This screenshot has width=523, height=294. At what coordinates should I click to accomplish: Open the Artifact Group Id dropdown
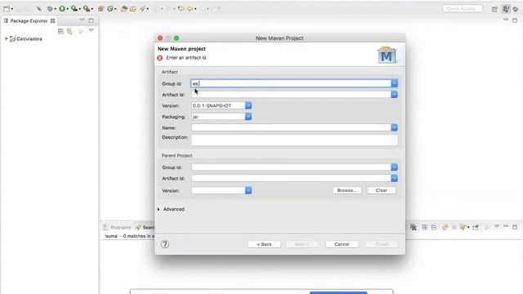394,83
